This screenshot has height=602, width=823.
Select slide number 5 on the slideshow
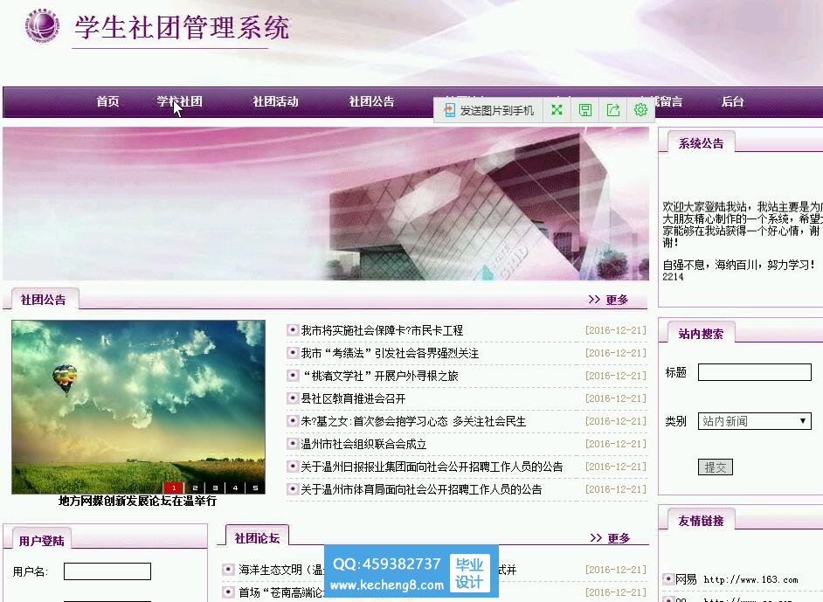pos(255,488)
